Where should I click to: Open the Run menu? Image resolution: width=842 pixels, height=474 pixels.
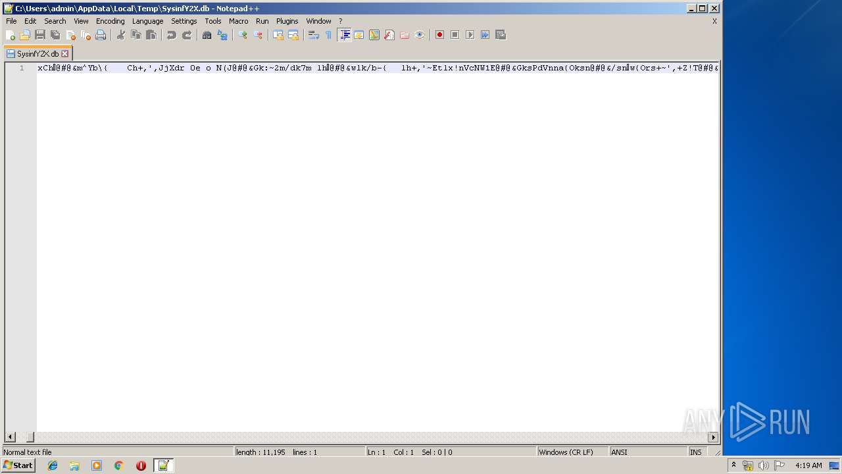pyautogui.click(x=262, y=21)
